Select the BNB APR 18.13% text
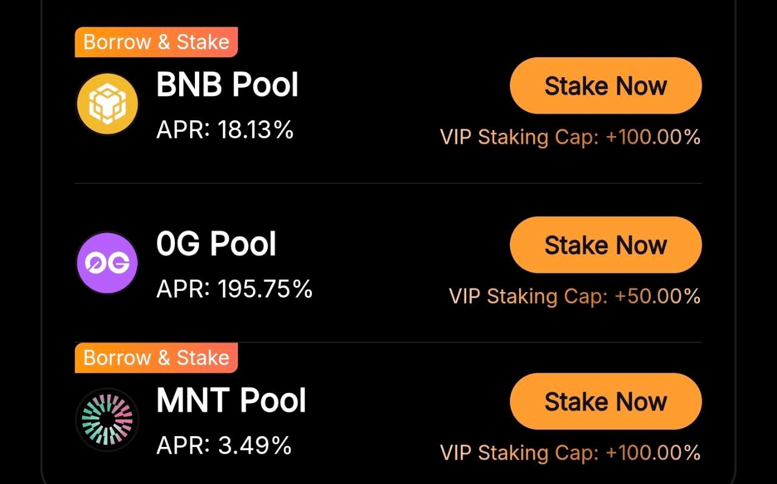Viewport: 777px width, 484px height. (x=225, y=130)
